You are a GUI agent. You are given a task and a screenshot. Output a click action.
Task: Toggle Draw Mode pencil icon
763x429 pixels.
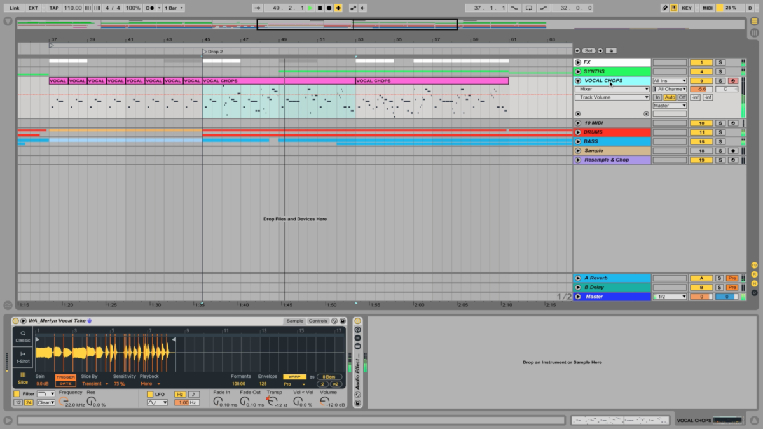(664, 8)
